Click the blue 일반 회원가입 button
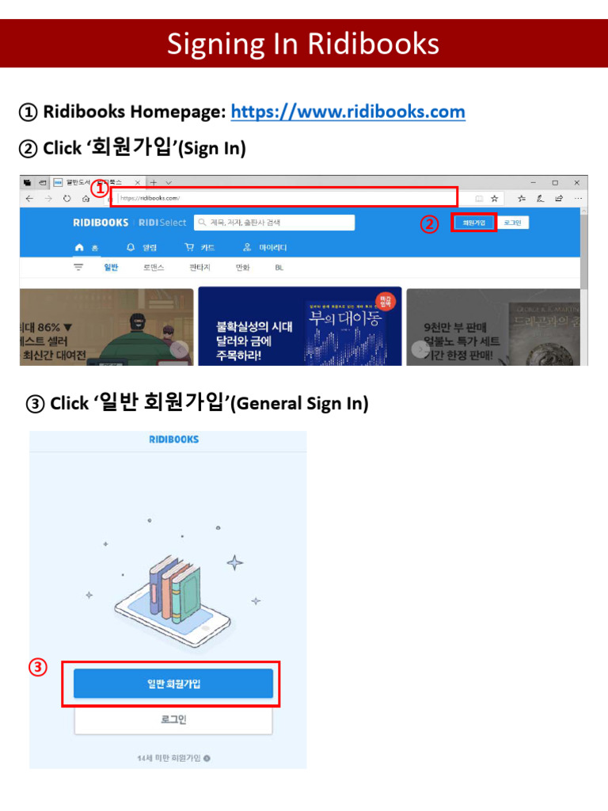 coord(173,683)
